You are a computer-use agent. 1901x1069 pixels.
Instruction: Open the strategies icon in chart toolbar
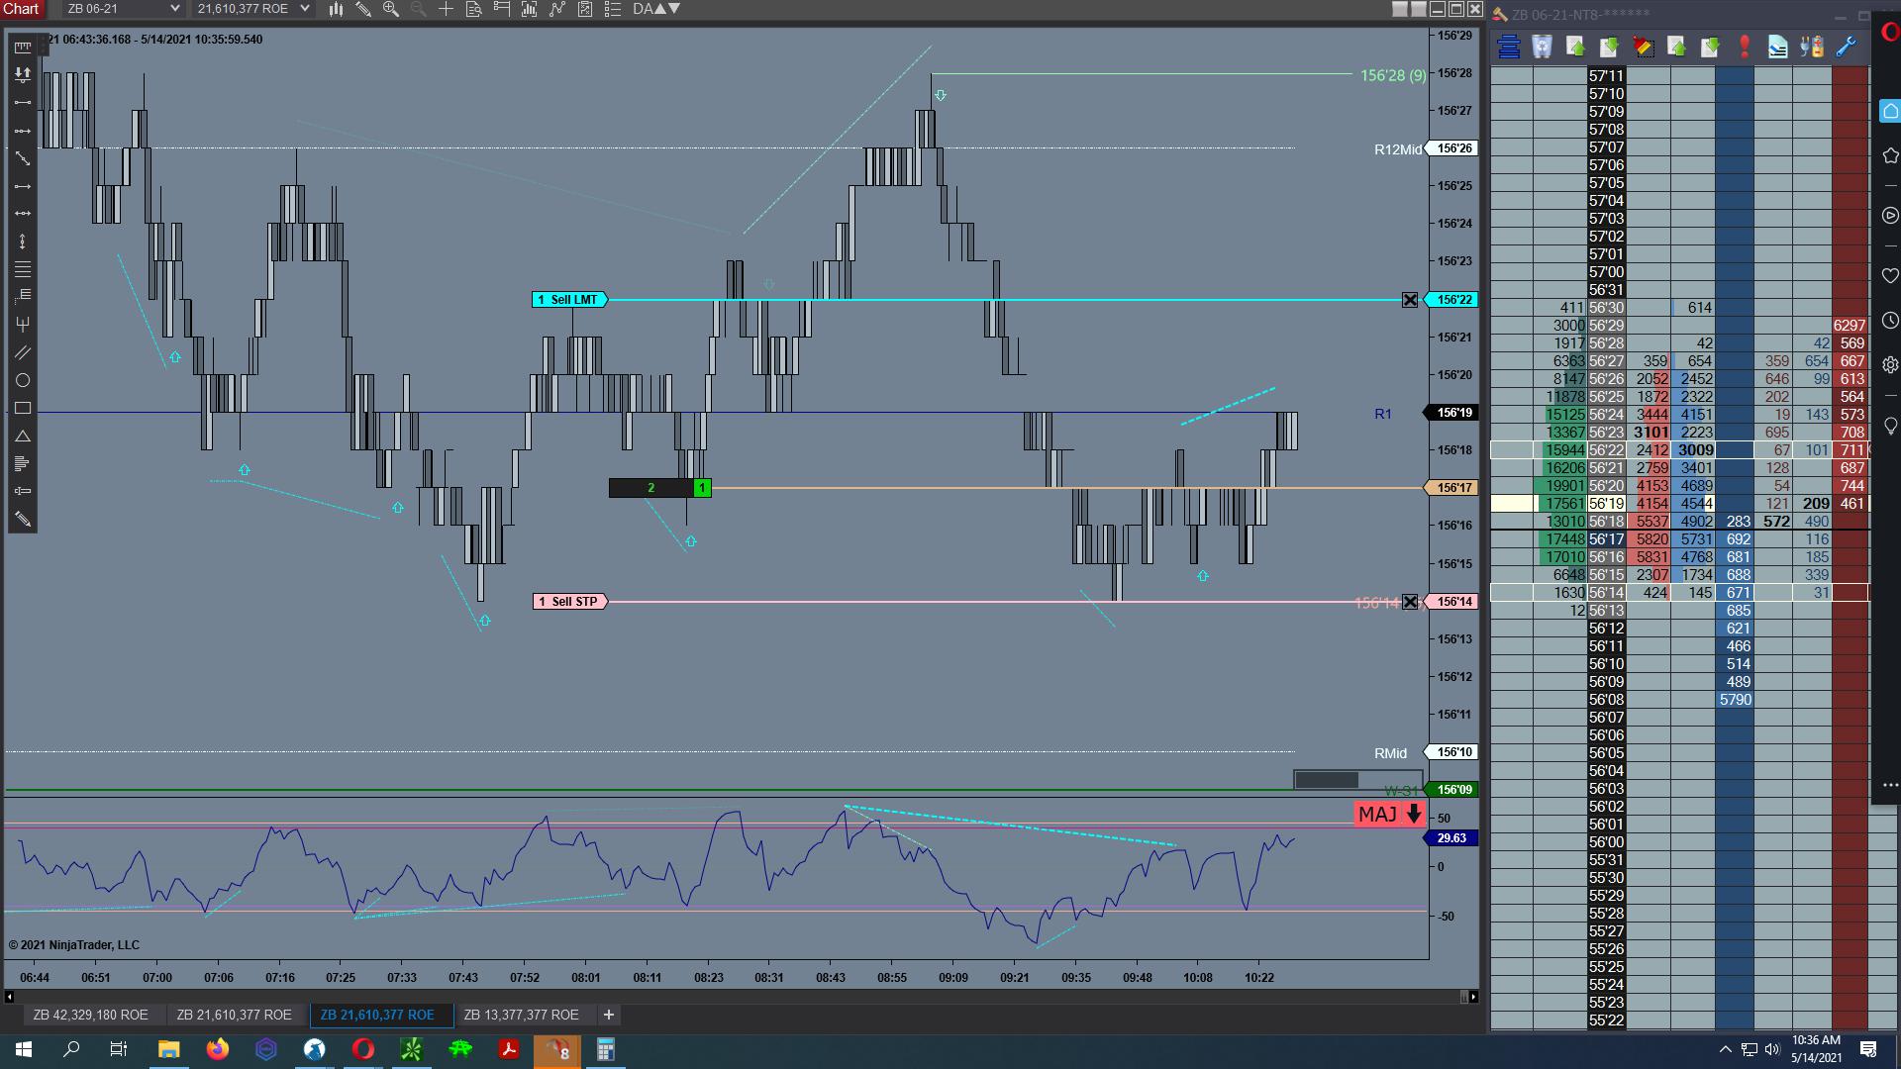coord(585,9)
